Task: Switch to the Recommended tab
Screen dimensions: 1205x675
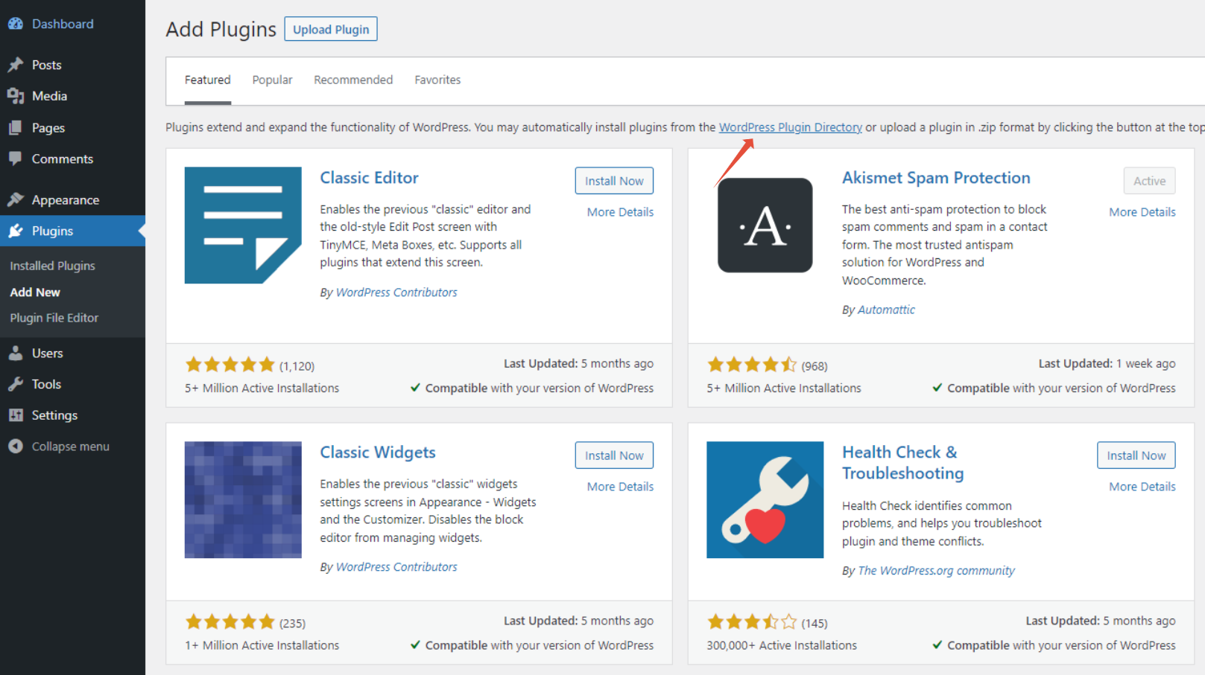Action: (x=353, y=80)
